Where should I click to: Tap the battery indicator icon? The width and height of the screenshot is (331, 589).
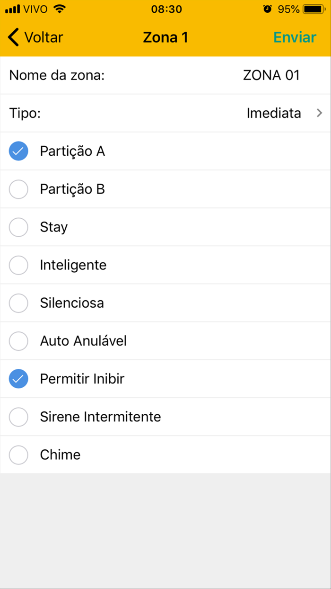(x=313, y=8)
